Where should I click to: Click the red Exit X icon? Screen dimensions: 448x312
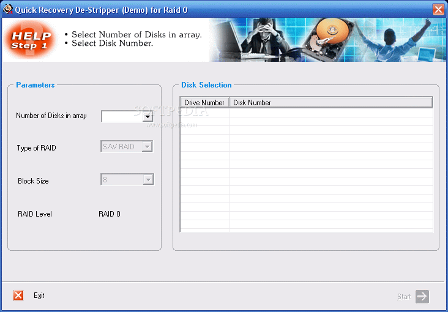(18, 295)
